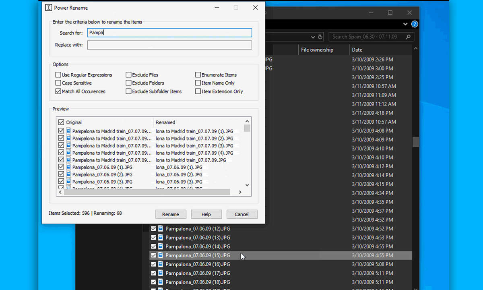Click Explorer file icon for Pampalona_07.06.09 (17).JPG
483x290 pixels.
click(x=160, y=273)
